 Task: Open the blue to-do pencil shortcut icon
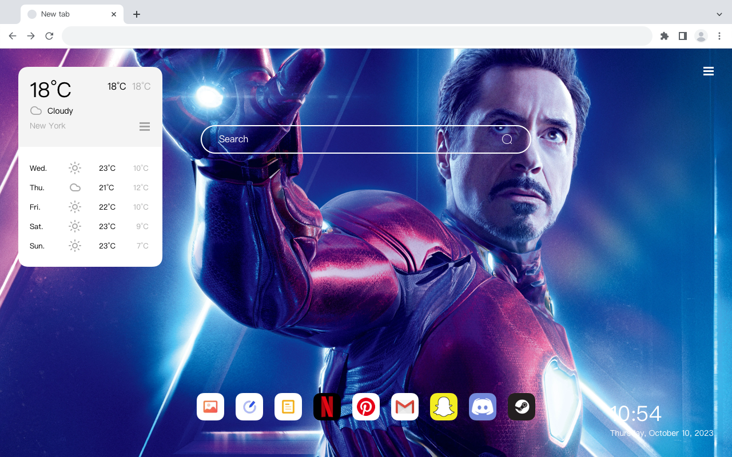coord(249,407)
